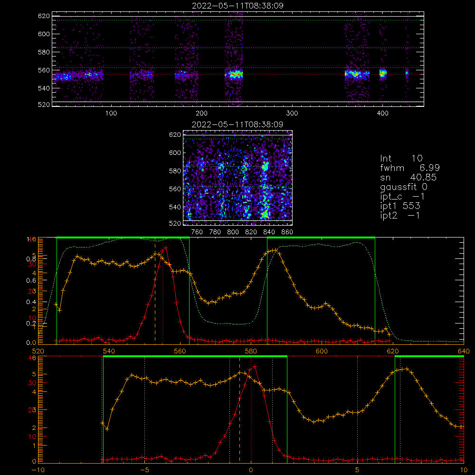475x475 pixels.
Task: Click x-axis label 760 under middle image
Action: 197,232
